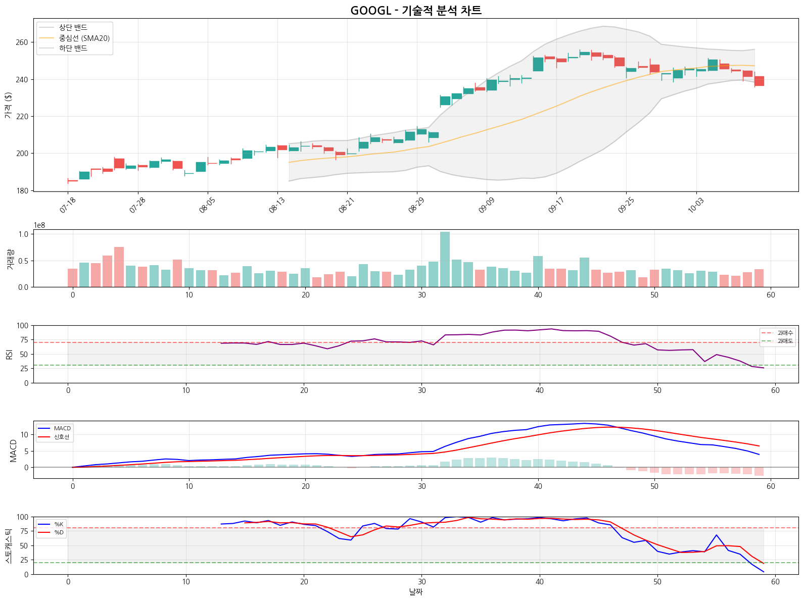Click the GOOGL 기술적 분석 차트 title
This screenshot has width=803, height=601.
click(x=415, y=11)
